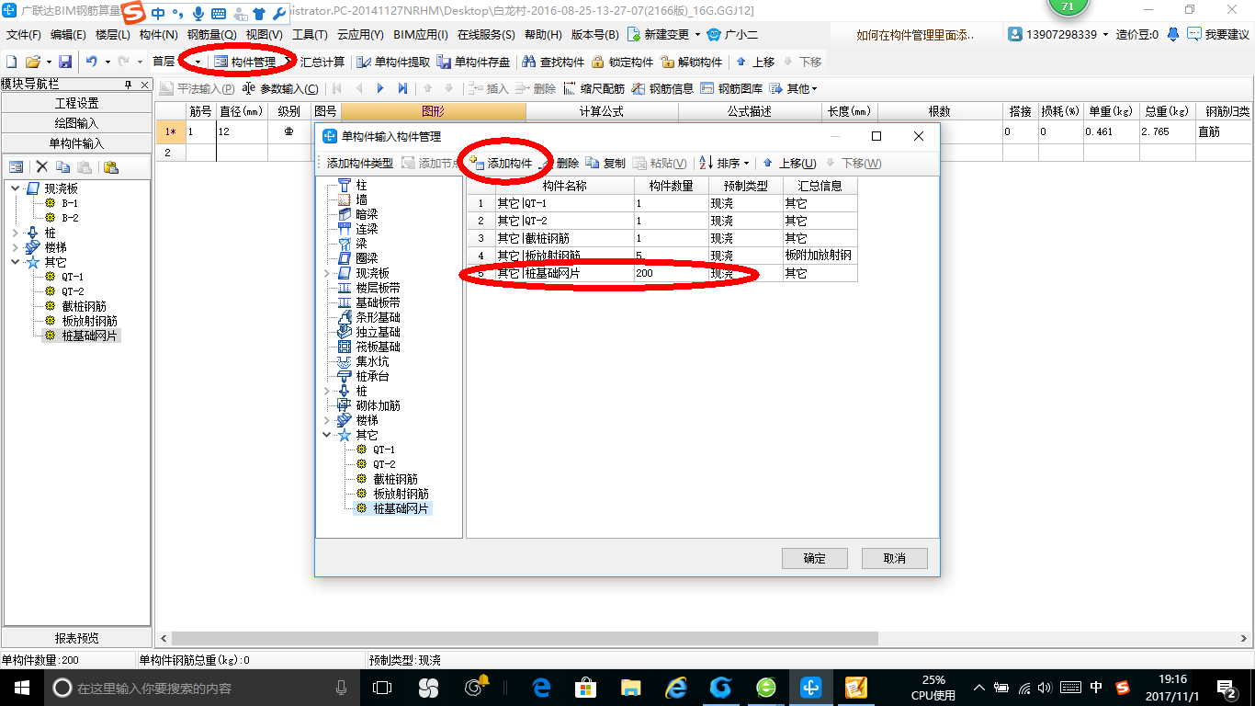Switch to 工程设置 navigation section
This screenshot has width=1255, height=706.
pos(76,103)
